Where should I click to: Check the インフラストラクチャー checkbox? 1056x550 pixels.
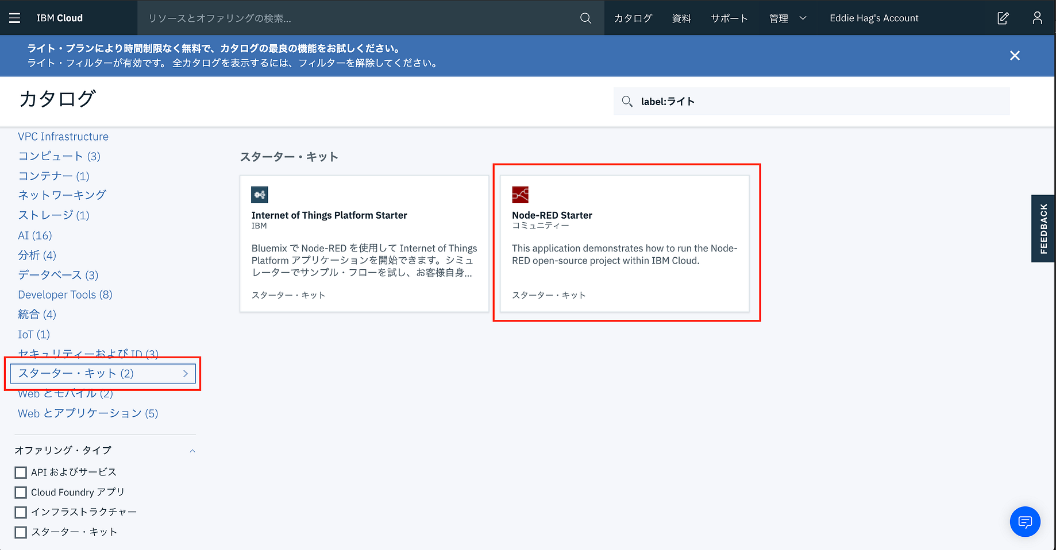point(21,512)
